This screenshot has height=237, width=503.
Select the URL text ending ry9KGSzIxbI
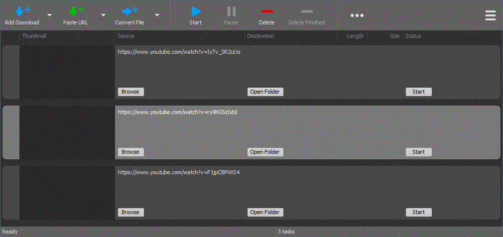click(177, 112)
